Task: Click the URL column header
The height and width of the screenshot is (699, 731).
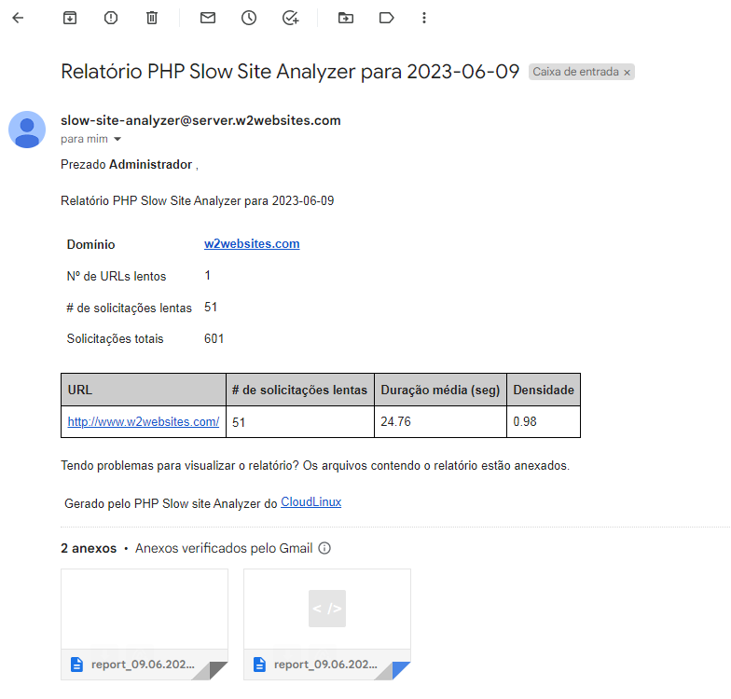Action: click(144, 390)
